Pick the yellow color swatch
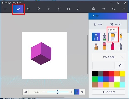The image size is (129, 99). tap(122, 74)
